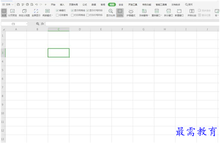The image size is (220, 143).
Task: Switch to Full Screen display (全屏显示)
Action: (x=36, y=11)
